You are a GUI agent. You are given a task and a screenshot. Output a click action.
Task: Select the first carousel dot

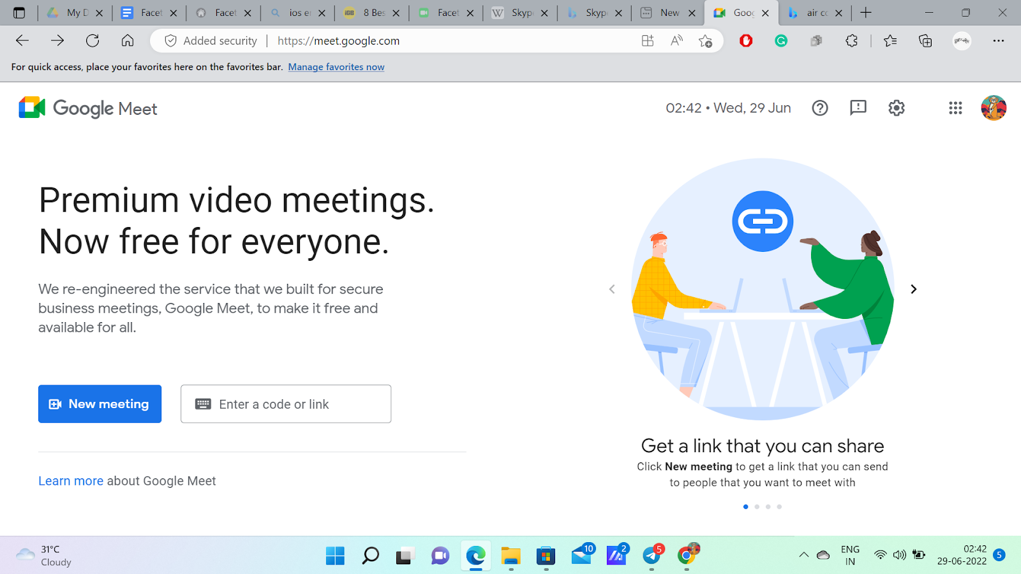click(x=745, y=507)
